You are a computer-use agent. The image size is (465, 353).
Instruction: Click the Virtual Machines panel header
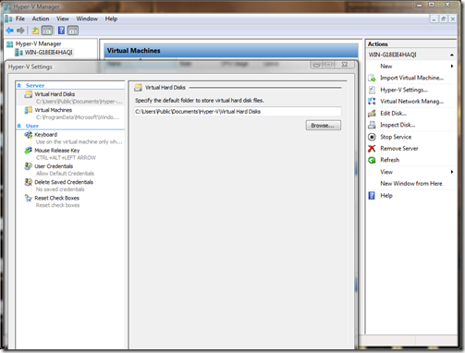click(231, 51)
